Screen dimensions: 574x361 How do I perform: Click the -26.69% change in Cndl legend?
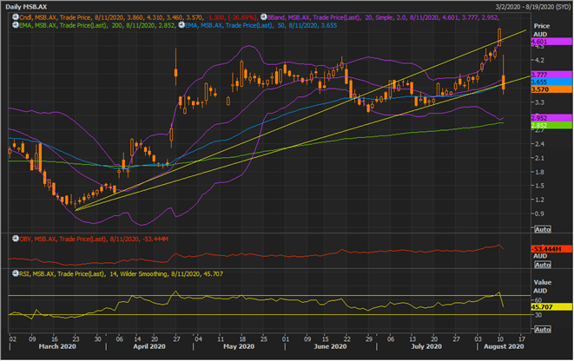coord(241,17)
